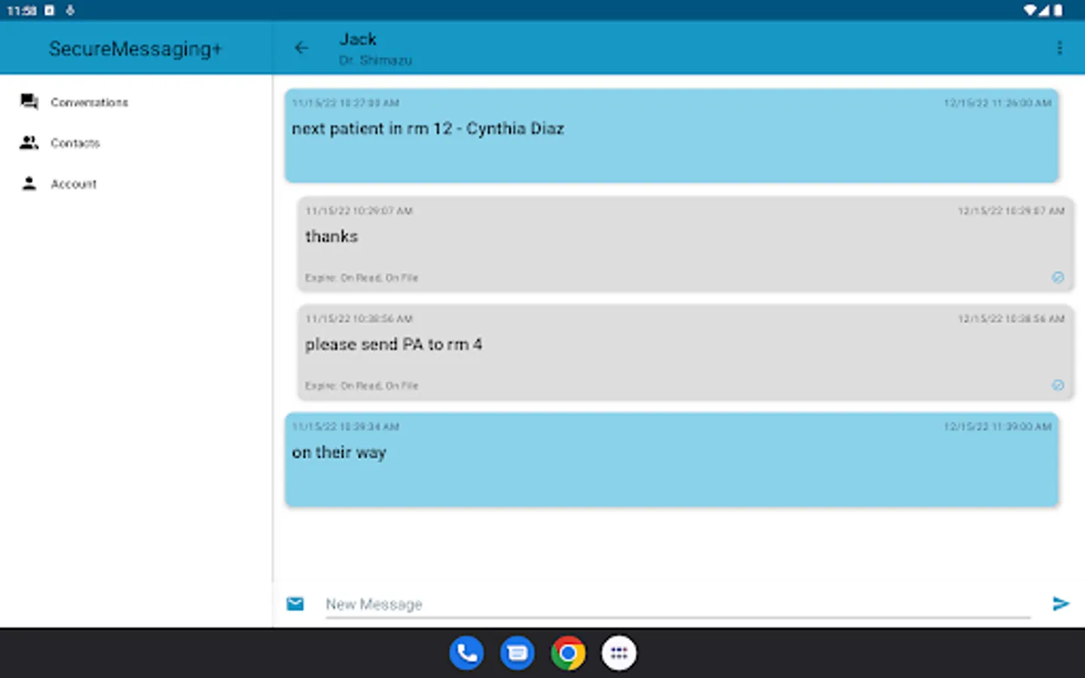
Task: Open the Phone app in dock
Action: click(x=466, y=653)
